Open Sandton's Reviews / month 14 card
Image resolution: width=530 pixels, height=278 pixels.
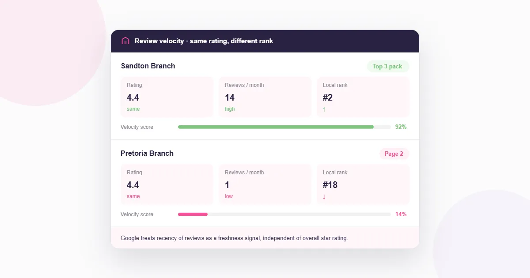coord(265,97)
